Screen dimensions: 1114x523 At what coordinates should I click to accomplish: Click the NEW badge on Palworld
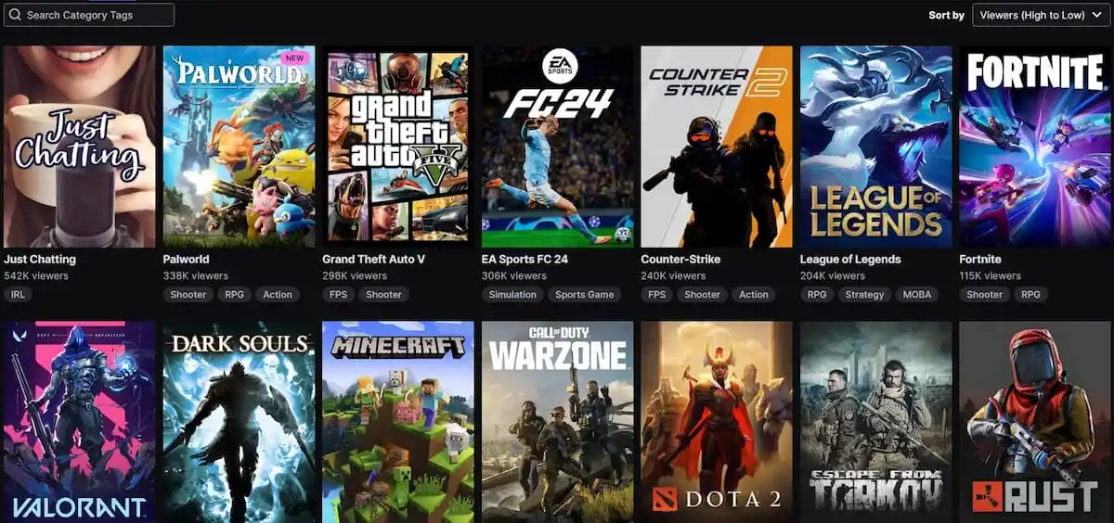[295, 57]
